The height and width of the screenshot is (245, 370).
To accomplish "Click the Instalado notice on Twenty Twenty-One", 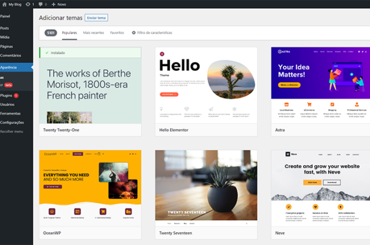I will (x=90, y=53).
